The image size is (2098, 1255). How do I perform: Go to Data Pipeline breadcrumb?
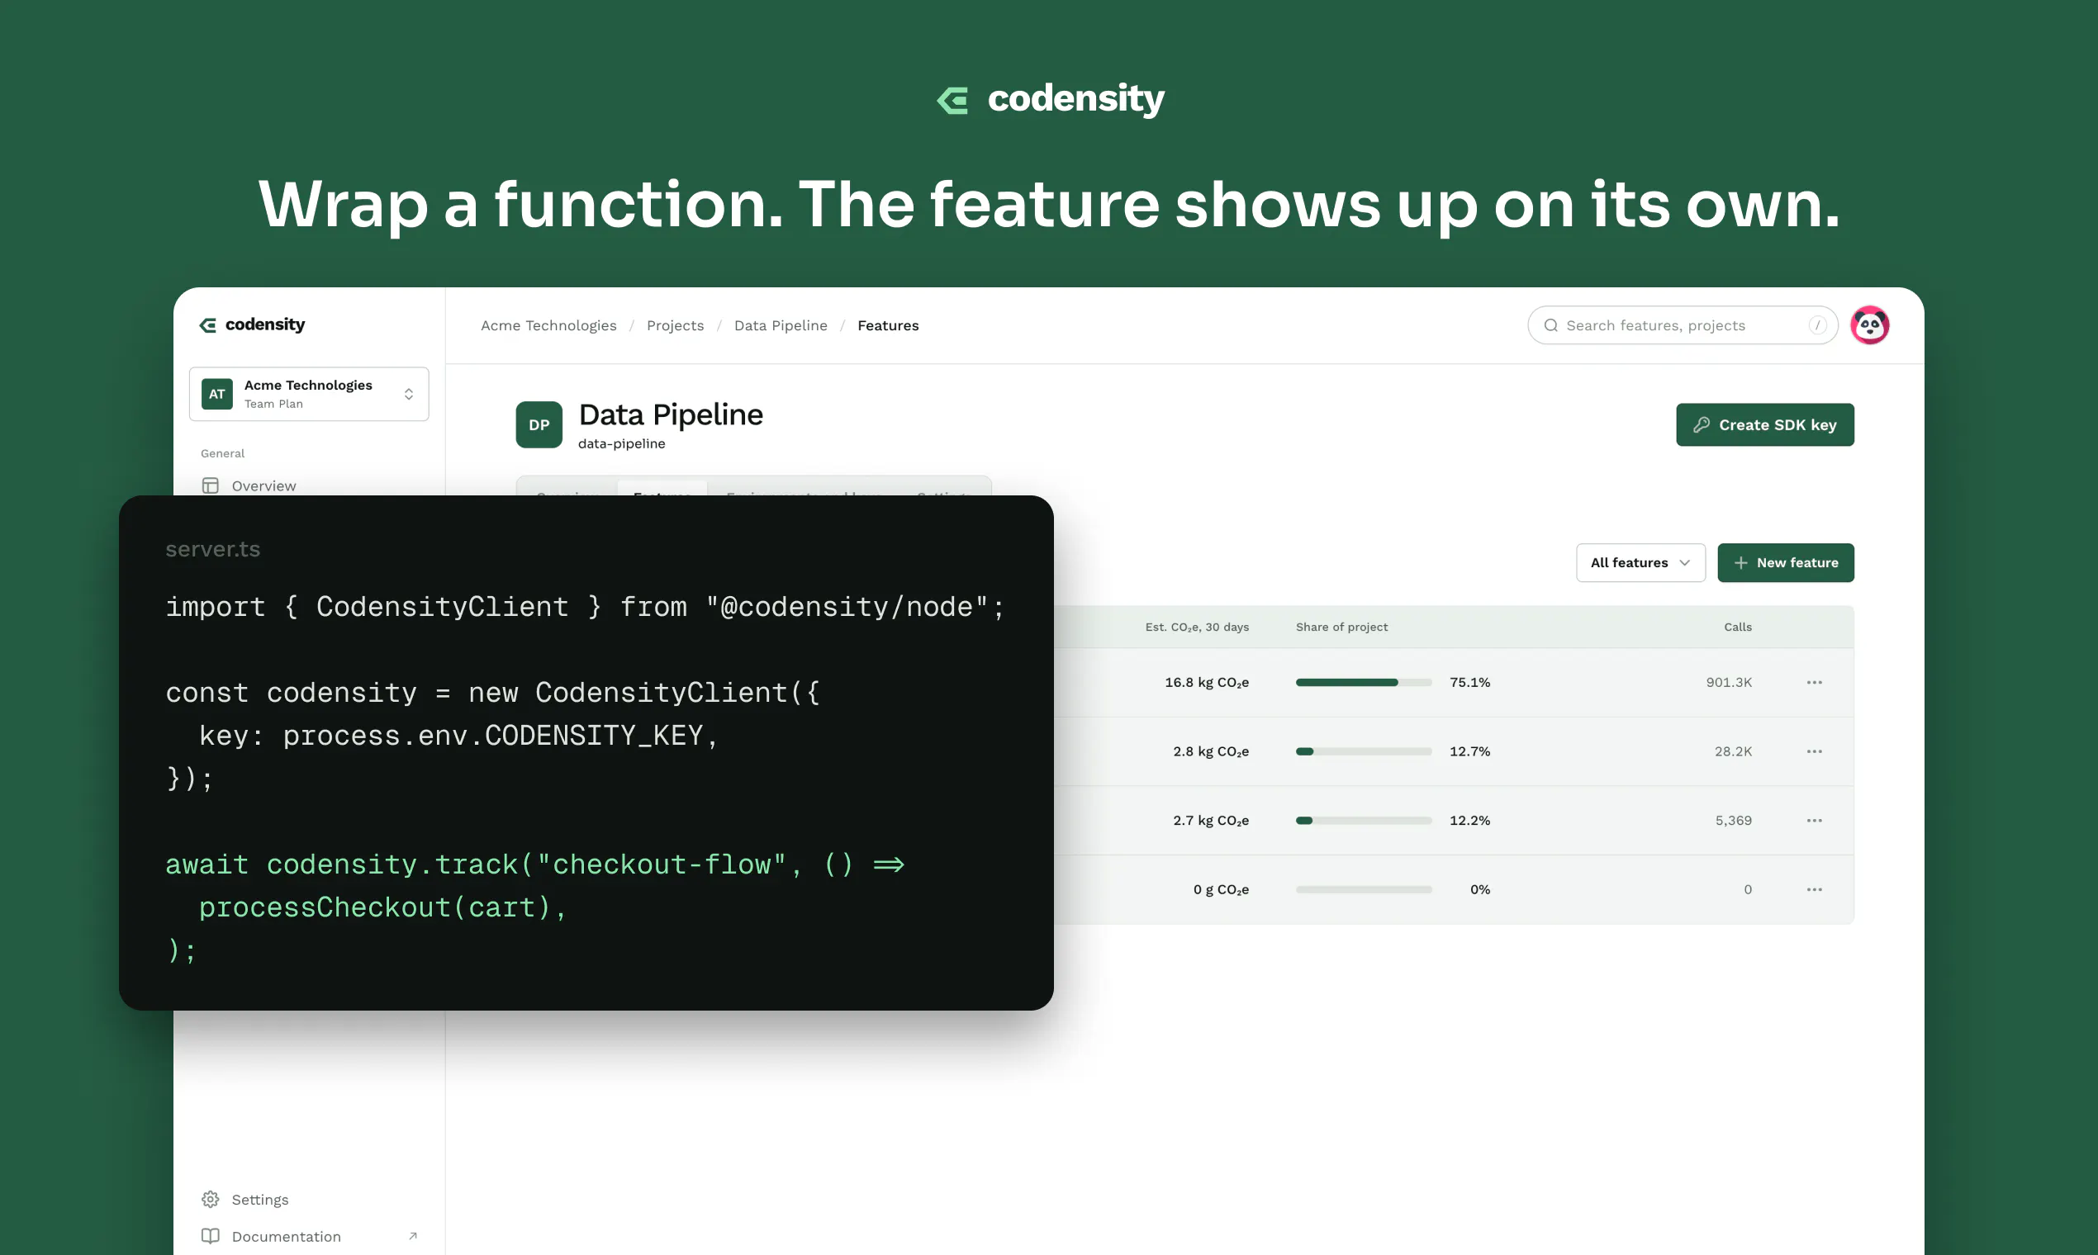coord(781,325)
